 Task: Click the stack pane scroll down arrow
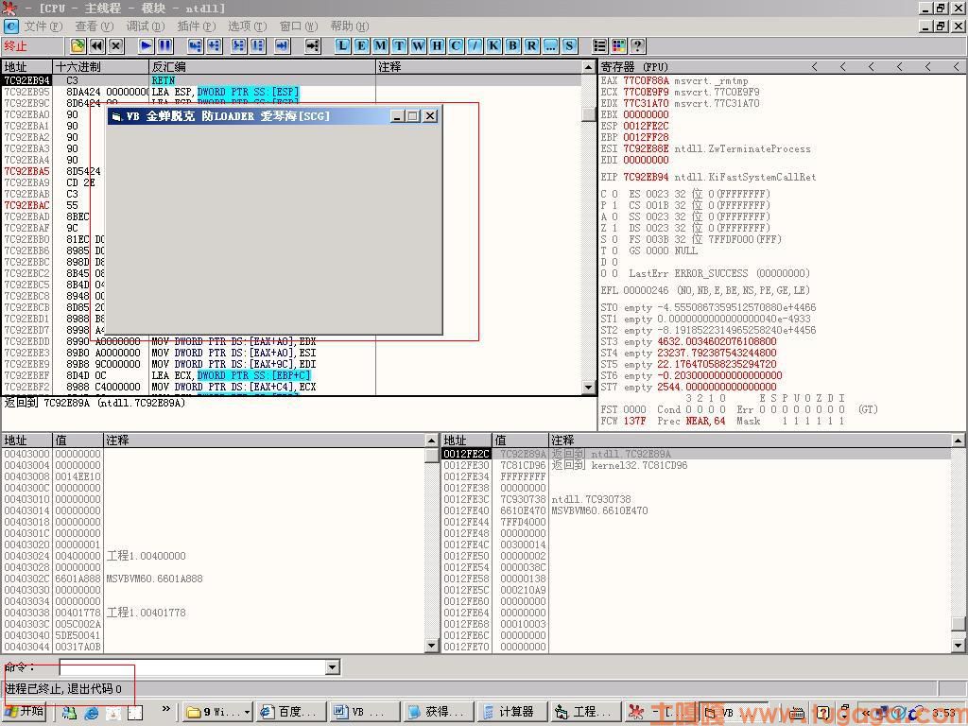pos(959,646)
